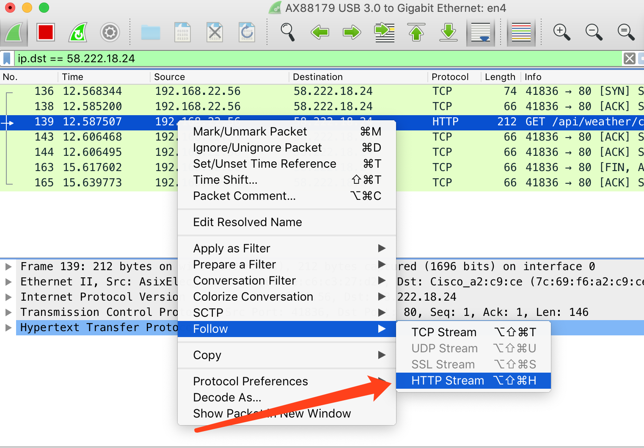Choose Edit Resolved Name
Screen dimensions: 644x448
click(287, 222)
